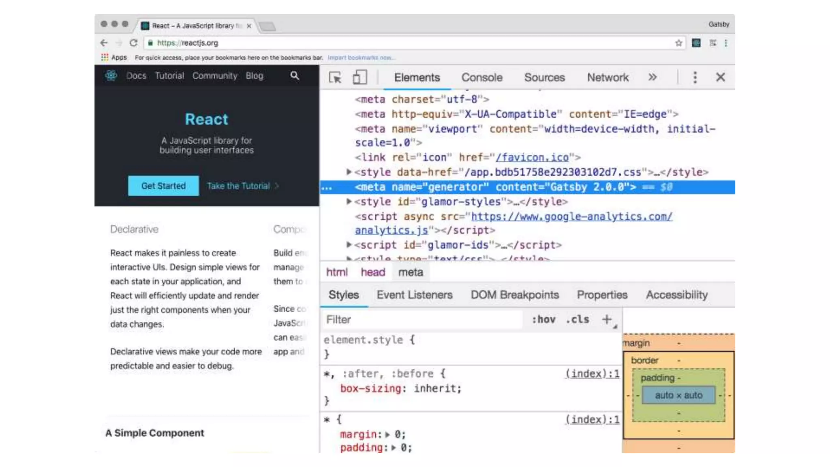Toggle the device toolbar icon
This screenshot has height=467, width=830.
click(359, 77)
